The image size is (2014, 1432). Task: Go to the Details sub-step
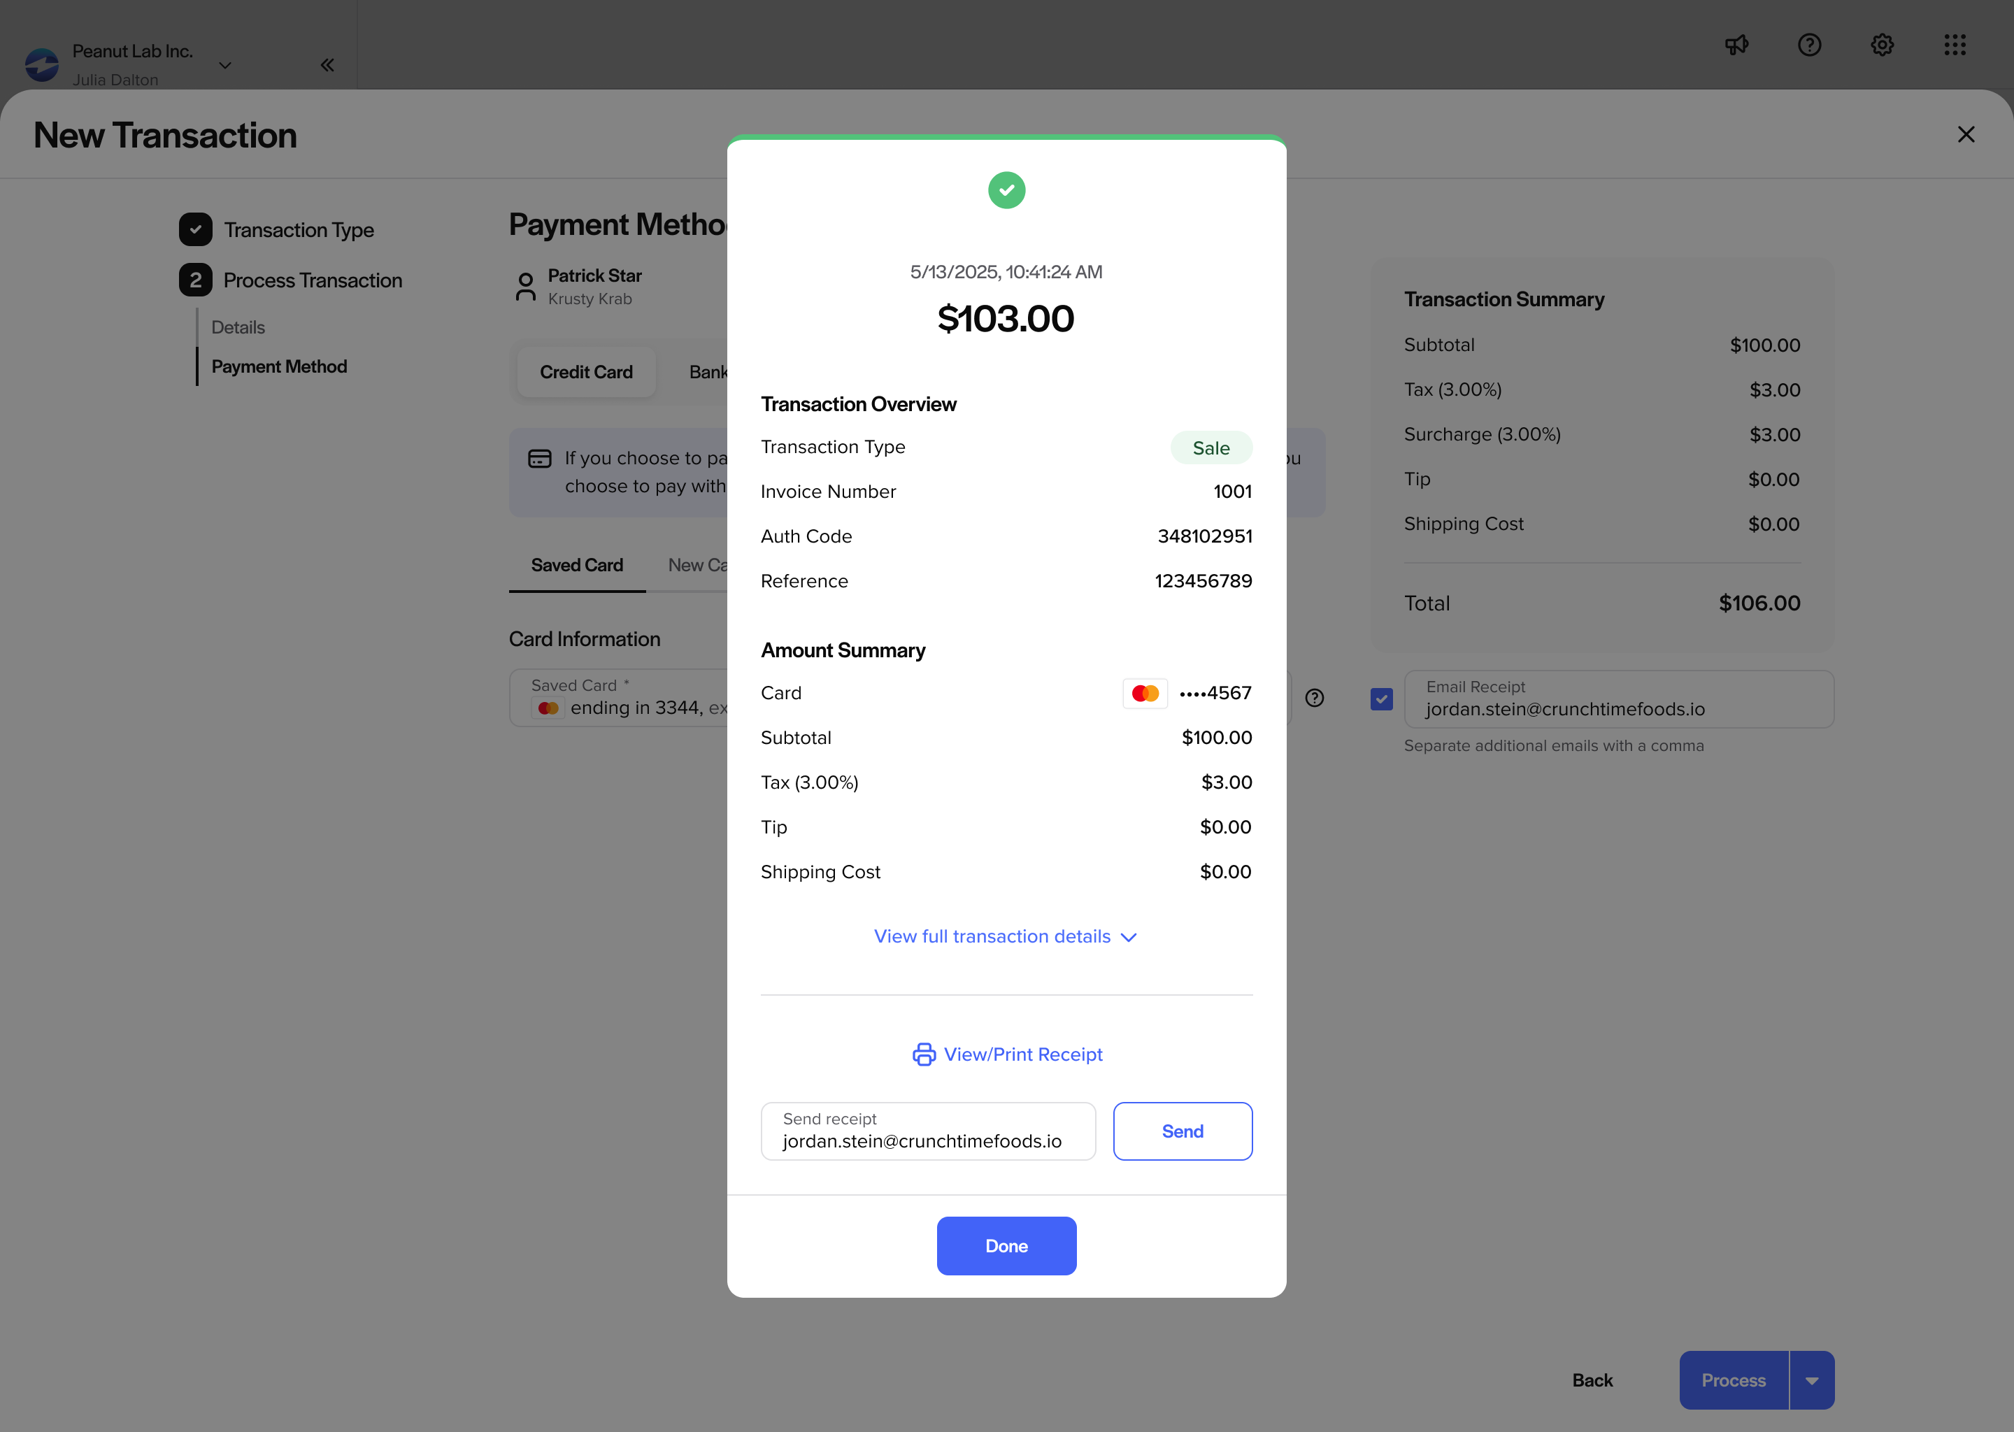click(x=238, y=327)
